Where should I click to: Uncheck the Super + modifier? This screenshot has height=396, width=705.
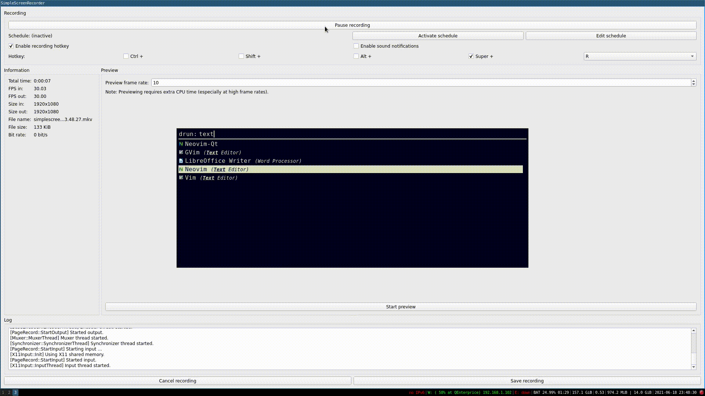471,56
